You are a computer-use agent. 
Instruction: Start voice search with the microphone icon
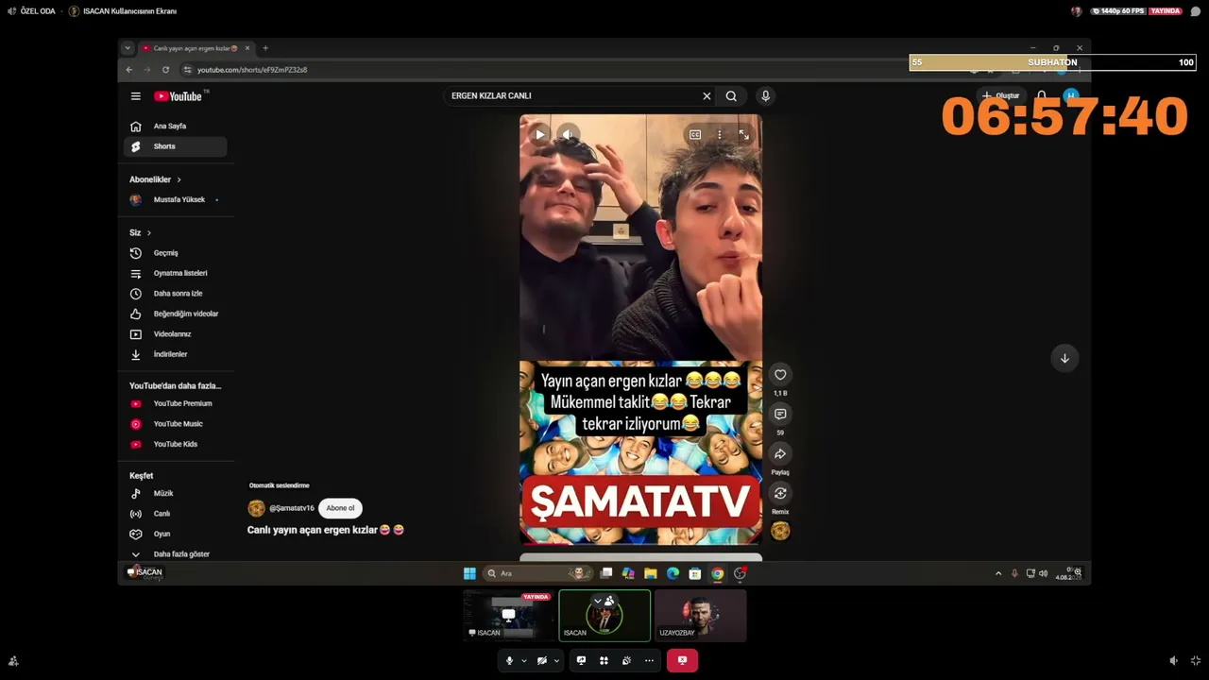[x=766, y=95]
